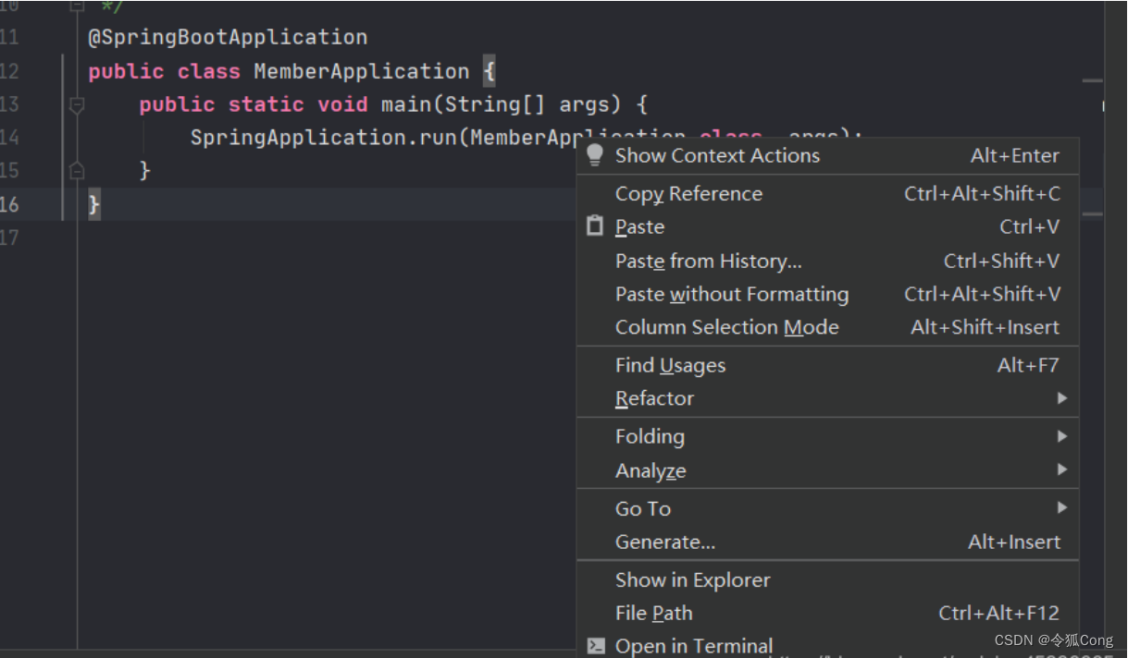Screen dimensions: 1128x658
Task: Click the fold end marker on line 15
Action: click(x=77, y=170)
